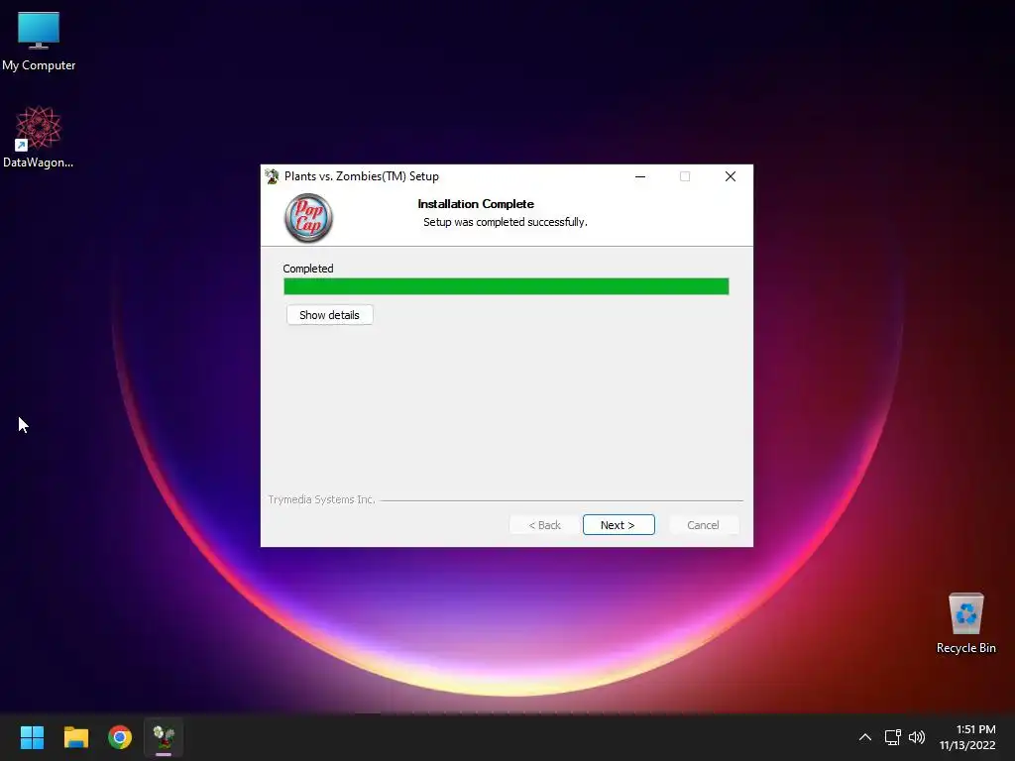
Task: Open My Computer desktop icon
Action: click(39, 42)
